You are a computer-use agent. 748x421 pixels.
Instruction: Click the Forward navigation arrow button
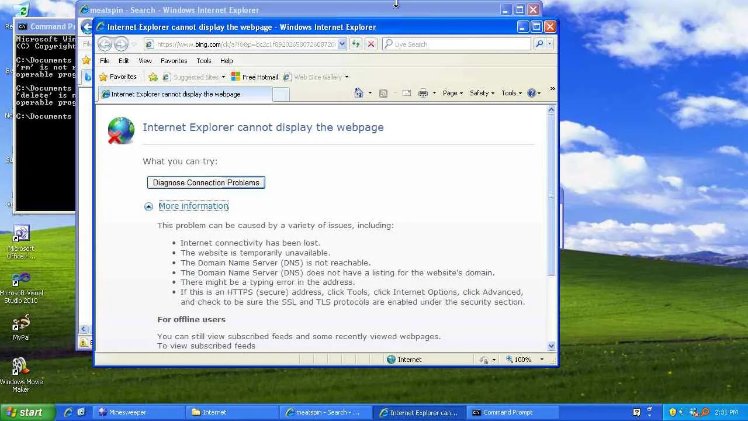click(121, 44)
